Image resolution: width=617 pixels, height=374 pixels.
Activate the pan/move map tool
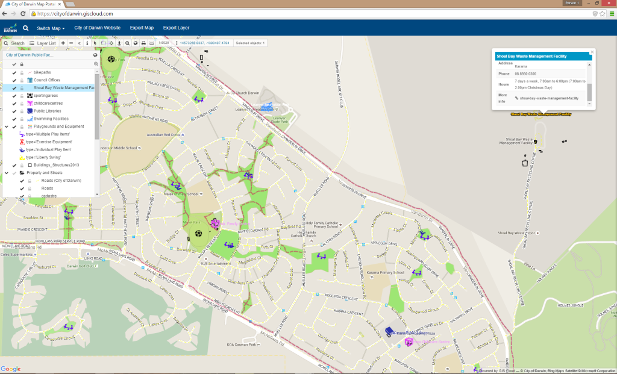(111, 43)
